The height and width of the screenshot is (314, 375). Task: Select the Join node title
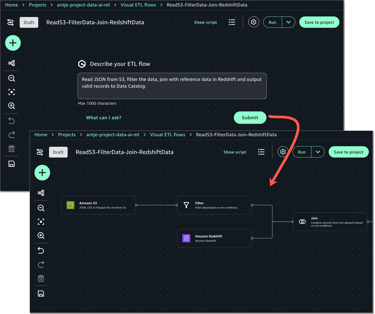coord(314,218)
